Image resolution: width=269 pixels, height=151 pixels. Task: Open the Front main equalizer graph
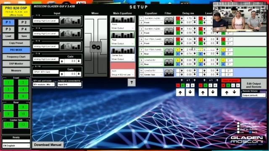122,20
